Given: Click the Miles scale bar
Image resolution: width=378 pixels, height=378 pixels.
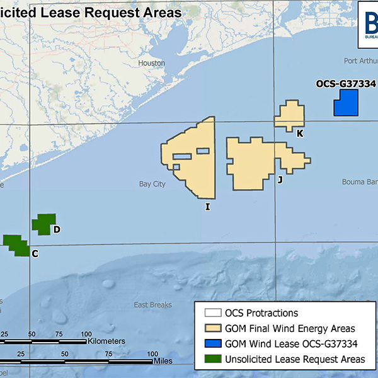Looking at the screenshot, I should click(76, 362).
